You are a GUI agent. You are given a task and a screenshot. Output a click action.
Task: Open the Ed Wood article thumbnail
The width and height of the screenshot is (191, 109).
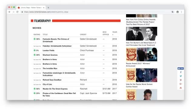(142, 34)
